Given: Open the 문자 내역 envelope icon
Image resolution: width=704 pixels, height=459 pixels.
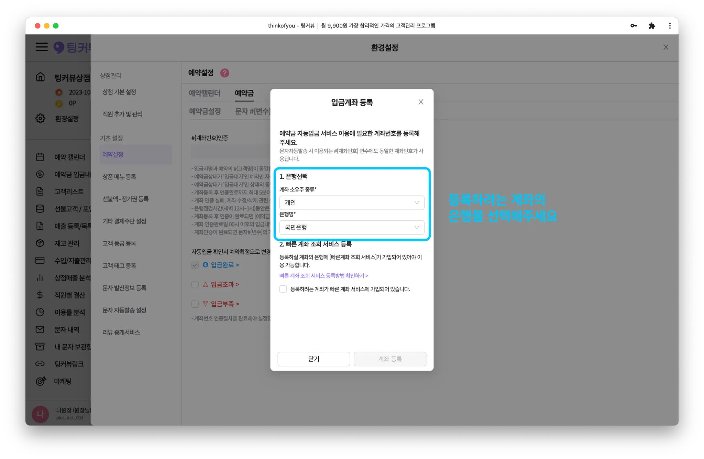Looking at the screenshot, I should 40,329.
